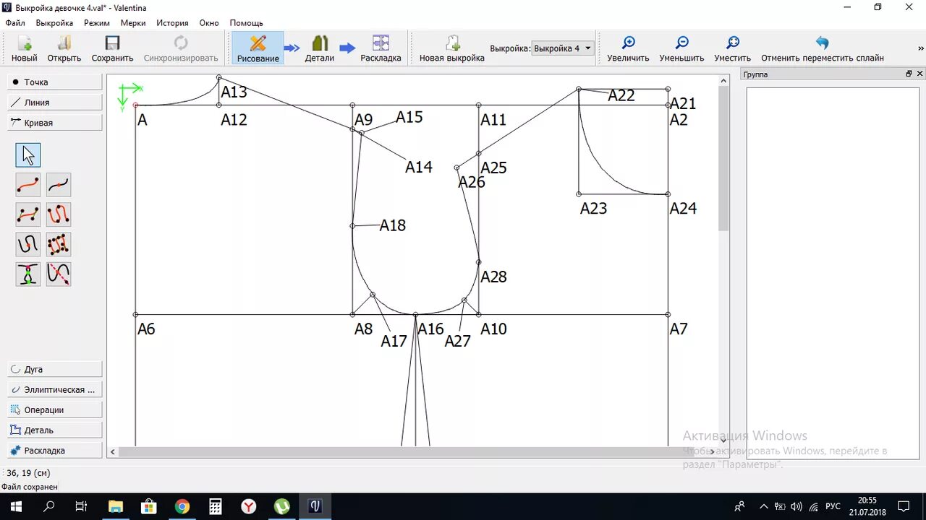The width and height of the screenshot is (926, 520).
Task: Click point label A22 on canvas
Action: [x=621, y=95]
